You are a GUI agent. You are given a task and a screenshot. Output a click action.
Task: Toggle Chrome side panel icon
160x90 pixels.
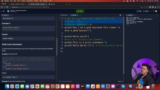(153, 7)
